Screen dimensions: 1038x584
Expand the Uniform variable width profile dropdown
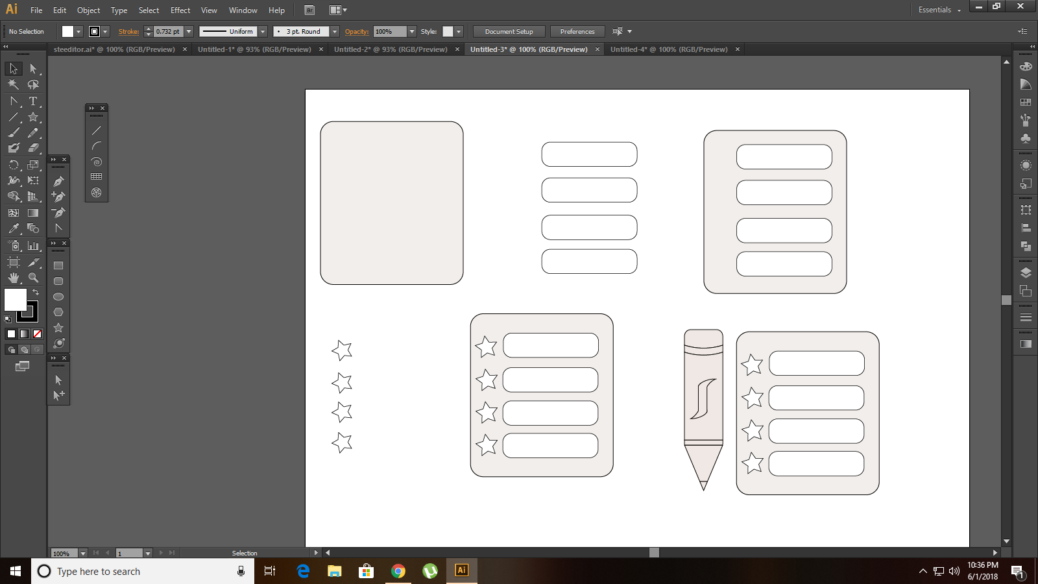point(262,31)
